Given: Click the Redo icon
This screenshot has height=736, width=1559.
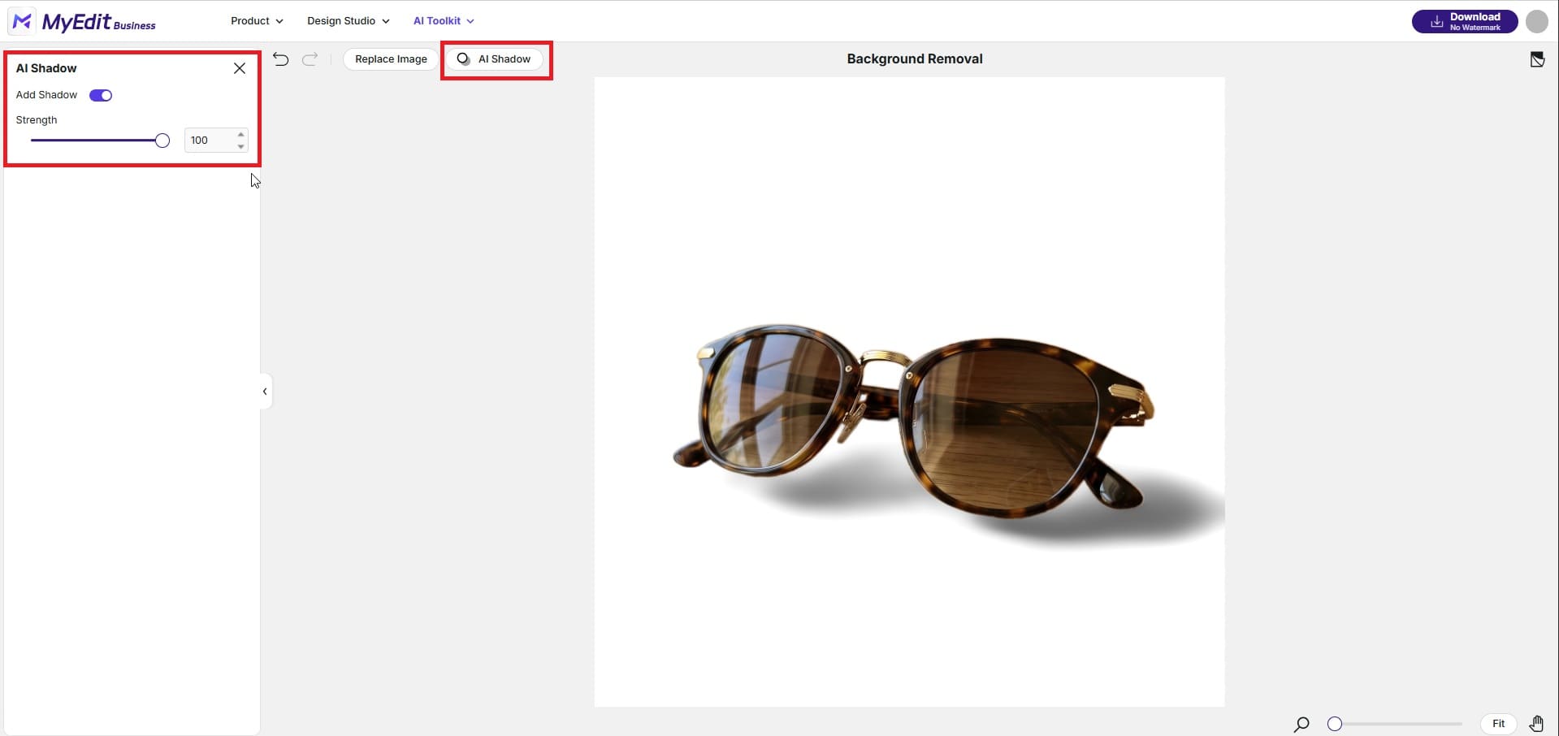Looking at the screenshot, I should pyautogui.click(x=310, y=58).
